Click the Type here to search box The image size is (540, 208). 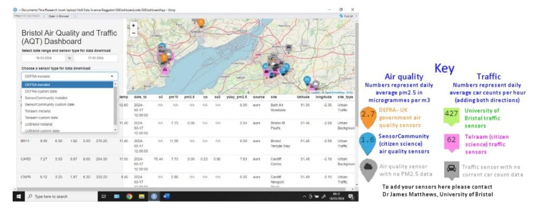pos(61,196)
